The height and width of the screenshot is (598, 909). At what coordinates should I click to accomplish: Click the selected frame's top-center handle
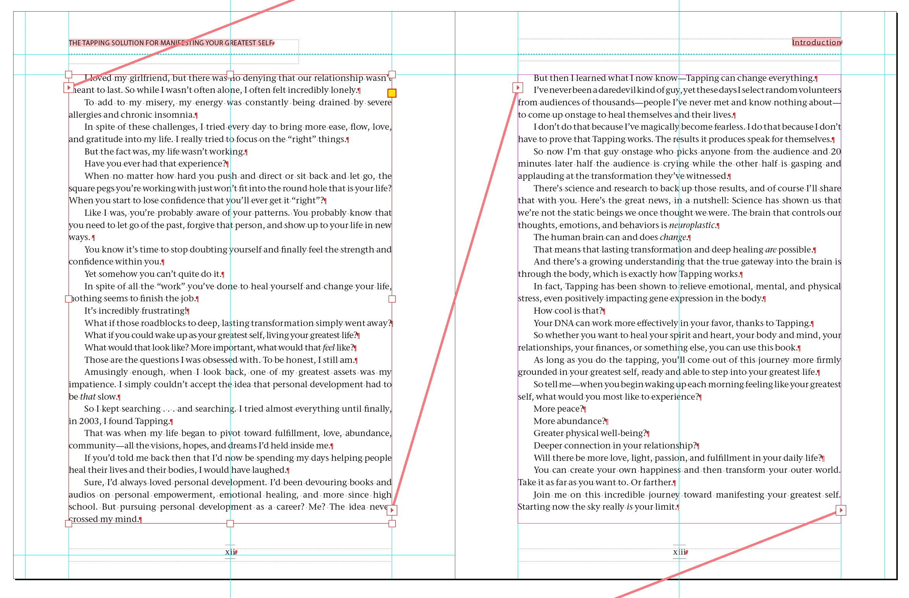coord(230,74)
